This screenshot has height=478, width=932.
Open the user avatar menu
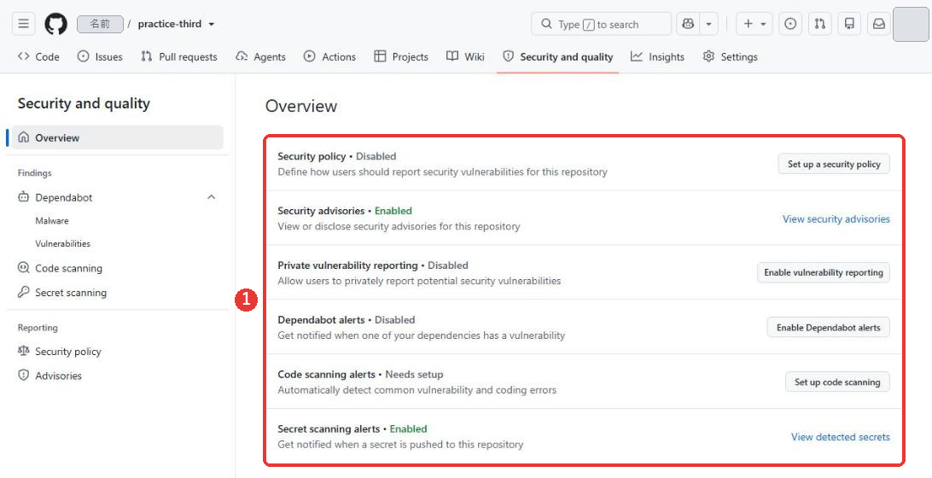point(911,24)
